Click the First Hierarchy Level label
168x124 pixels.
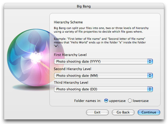pyautogui.click(x=70, y=55)
